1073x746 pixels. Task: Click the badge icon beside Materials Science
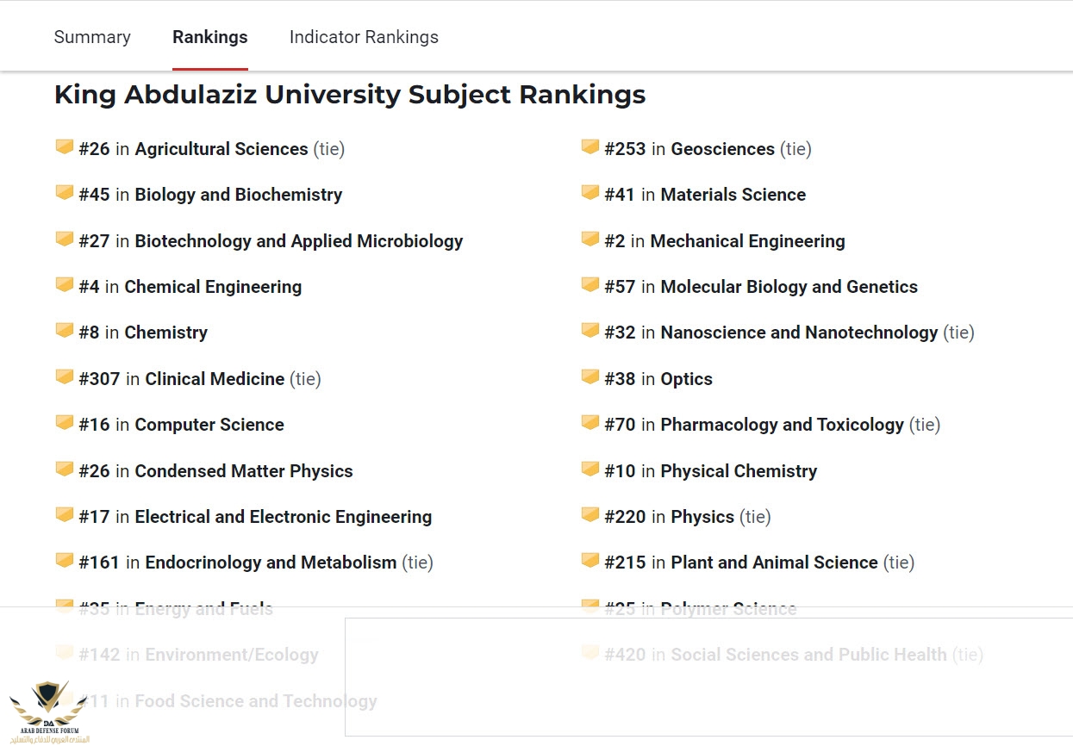pyautogui.click(x=590, y=193)
